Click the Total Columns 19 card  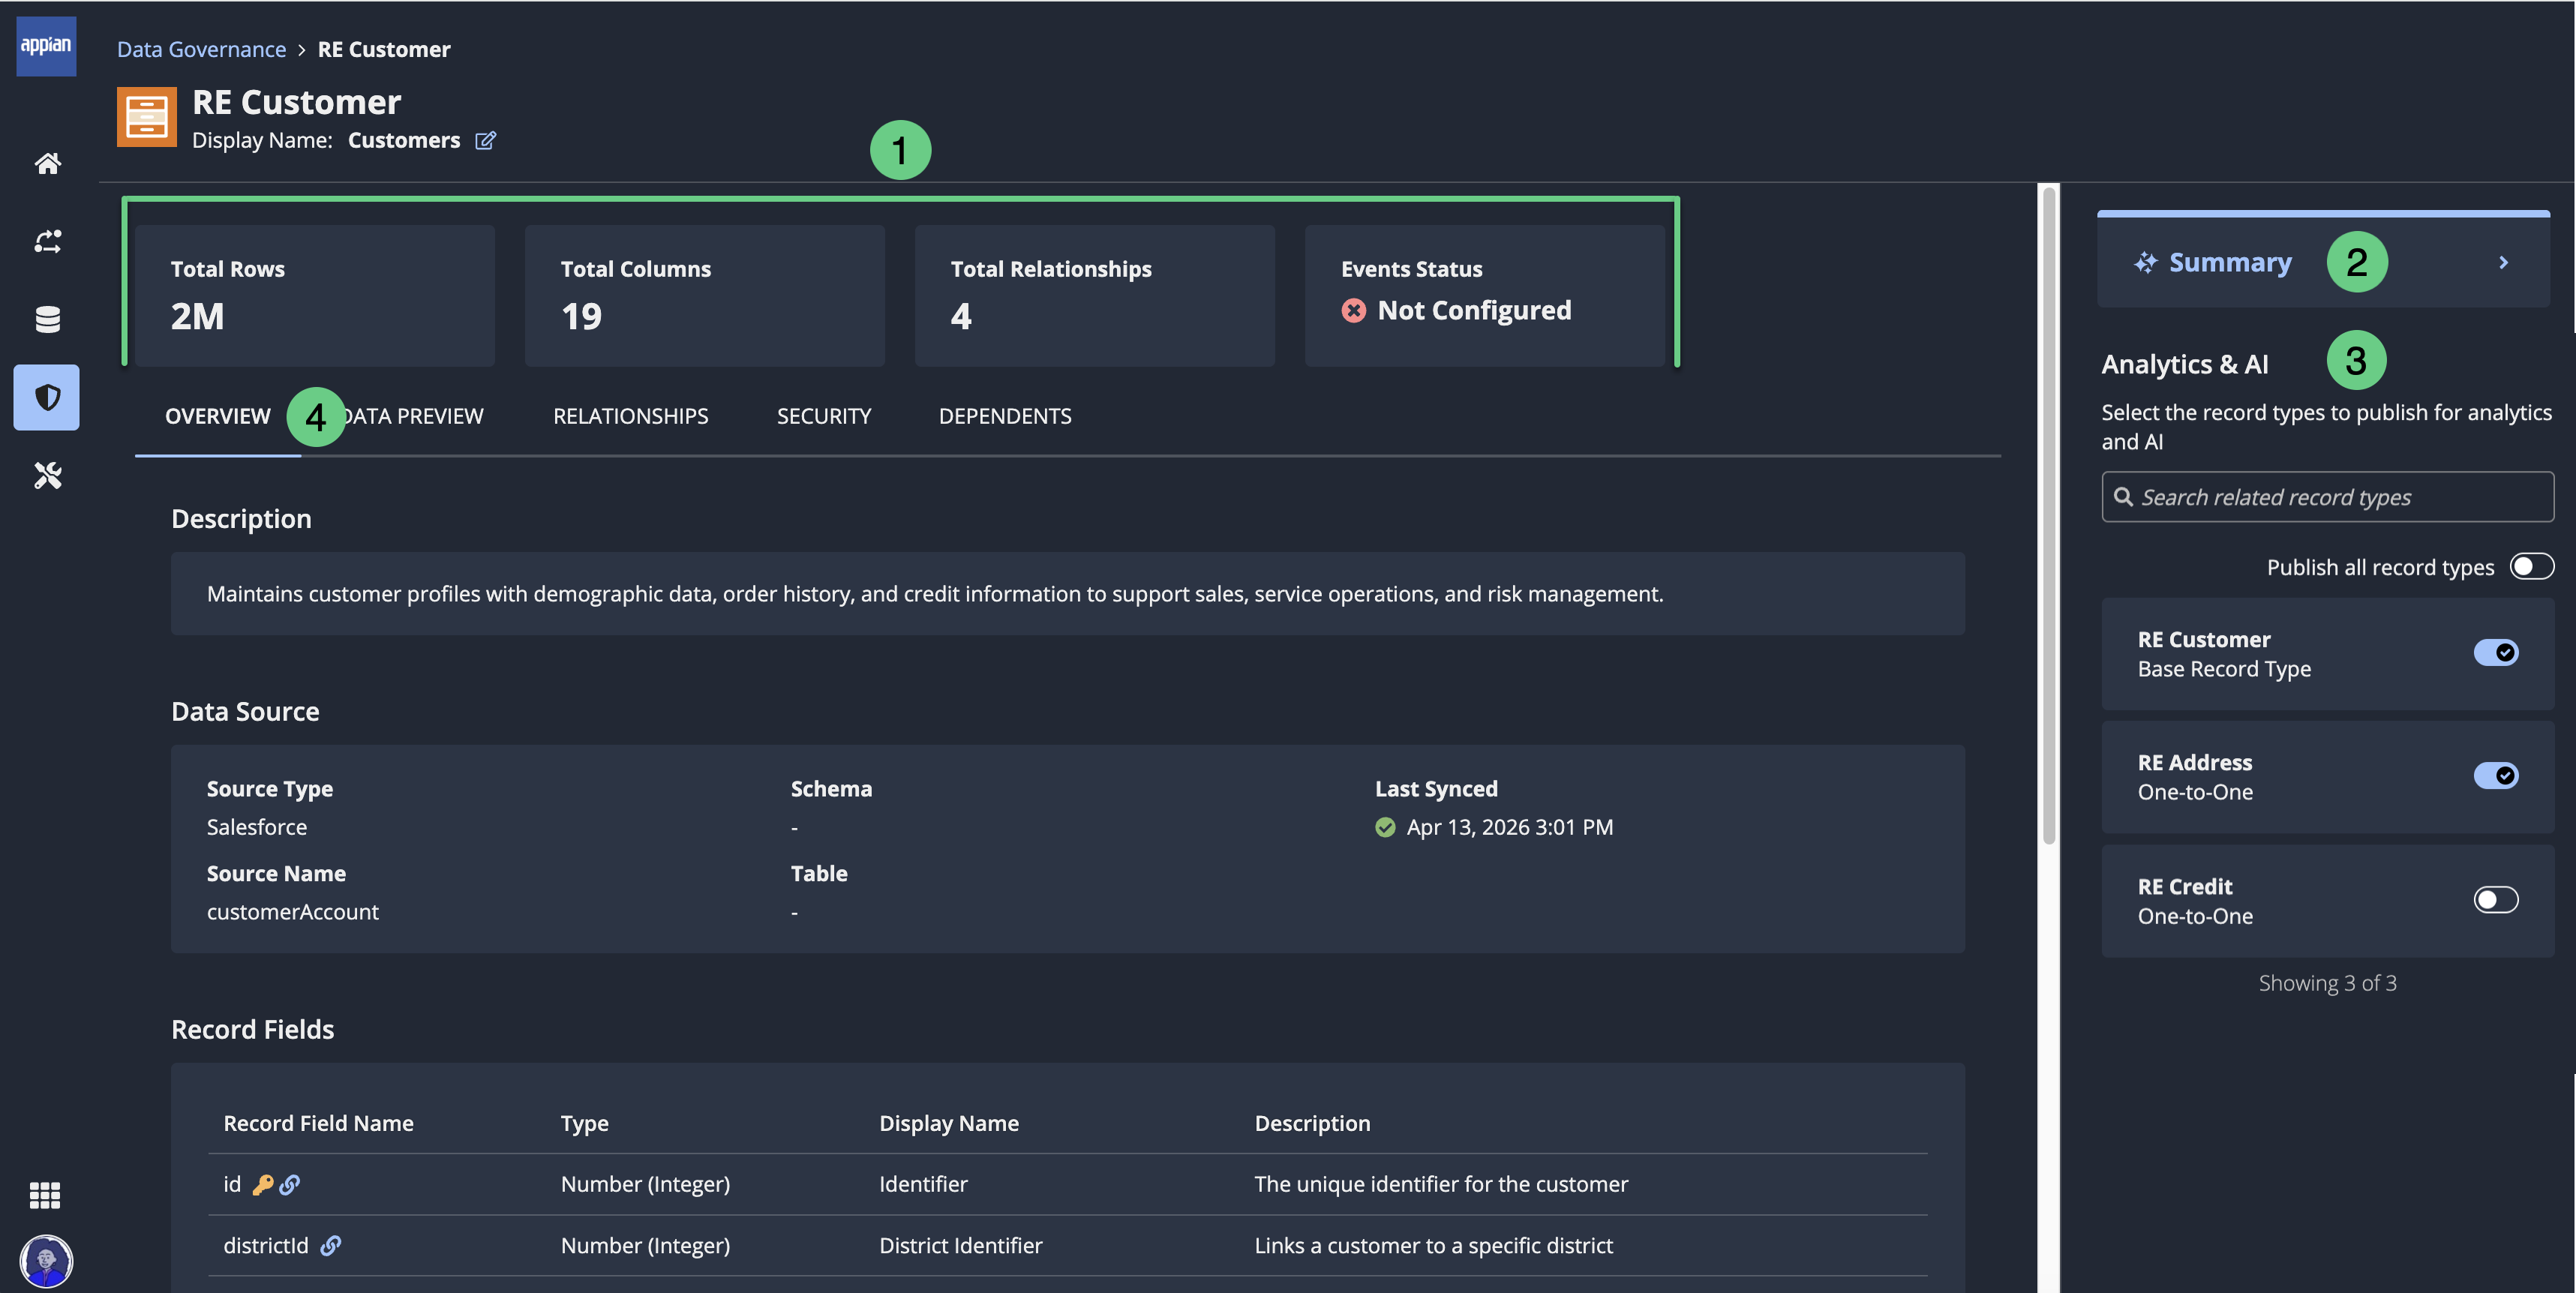(705, 295)
